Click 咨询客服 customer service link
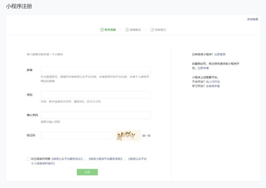The height and width of the screenshot is (188, 266). point(253,20)
